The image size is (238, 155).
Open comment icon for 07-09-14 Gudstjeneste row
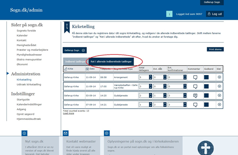point(195,105)
